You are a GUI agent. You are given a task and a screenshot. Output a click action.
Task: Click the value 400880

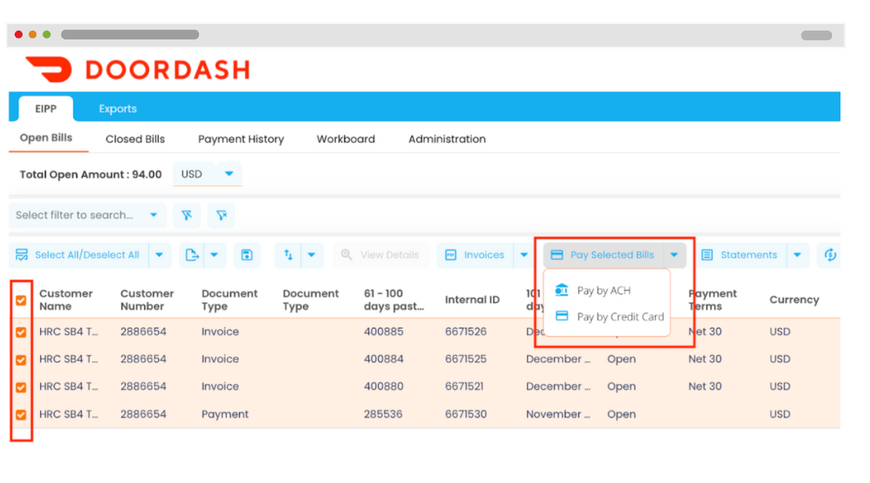tap(383, 386)
